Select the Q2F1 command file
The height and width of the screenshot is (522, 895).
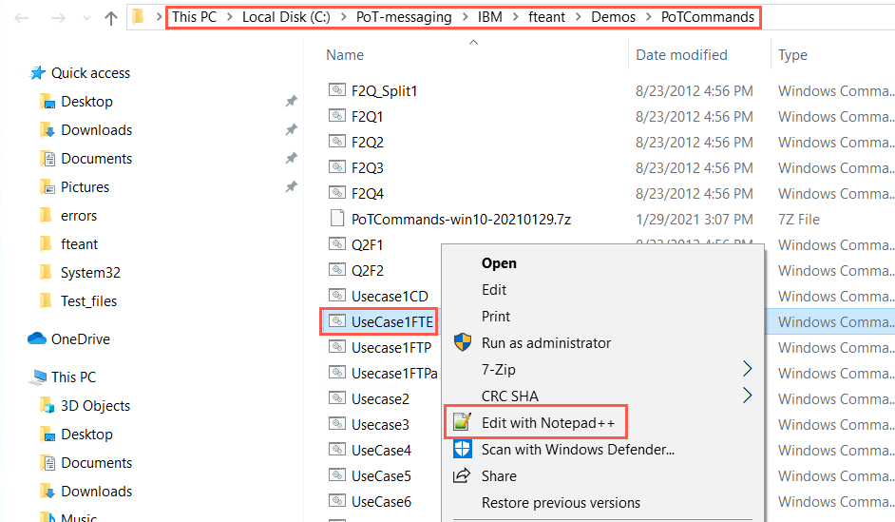coord(368,245)
